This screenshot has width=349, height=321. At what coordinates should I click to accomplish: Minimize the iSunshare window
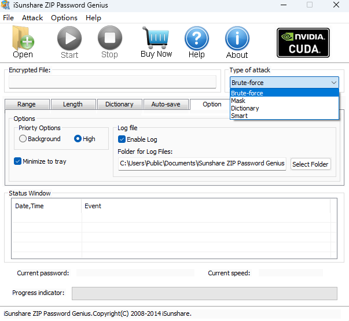284,5
